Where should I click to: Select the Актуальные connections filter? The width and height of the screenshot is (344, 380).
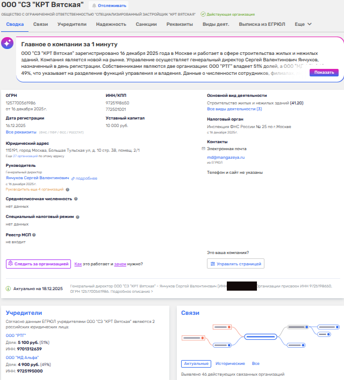pos(196,364)
